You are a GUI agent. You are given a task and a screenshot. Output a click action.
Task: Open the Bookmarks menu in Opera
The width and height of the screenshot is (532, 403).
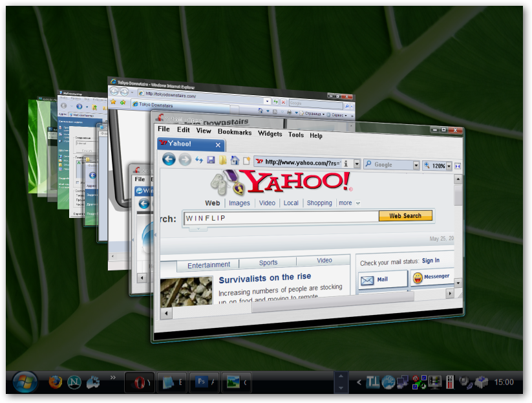pos(235,132)
